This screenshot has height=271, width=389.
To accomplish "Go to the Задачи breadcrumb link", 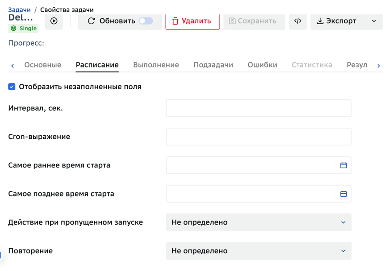I will [x=19, y=10].
